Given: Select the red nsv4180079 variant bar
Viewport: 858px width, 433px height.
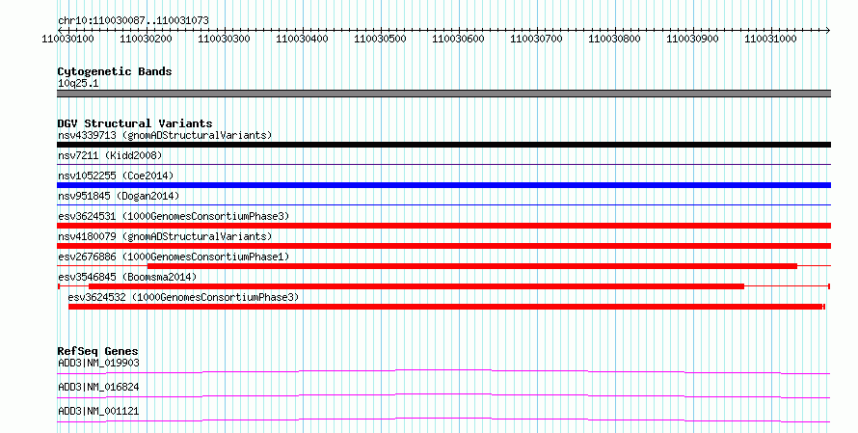Looking at the screenshot, I should pos(443,246).
